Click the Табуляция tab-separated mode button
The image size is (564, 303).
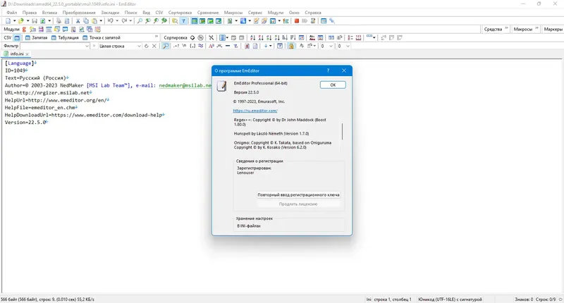tap(65, 37)
